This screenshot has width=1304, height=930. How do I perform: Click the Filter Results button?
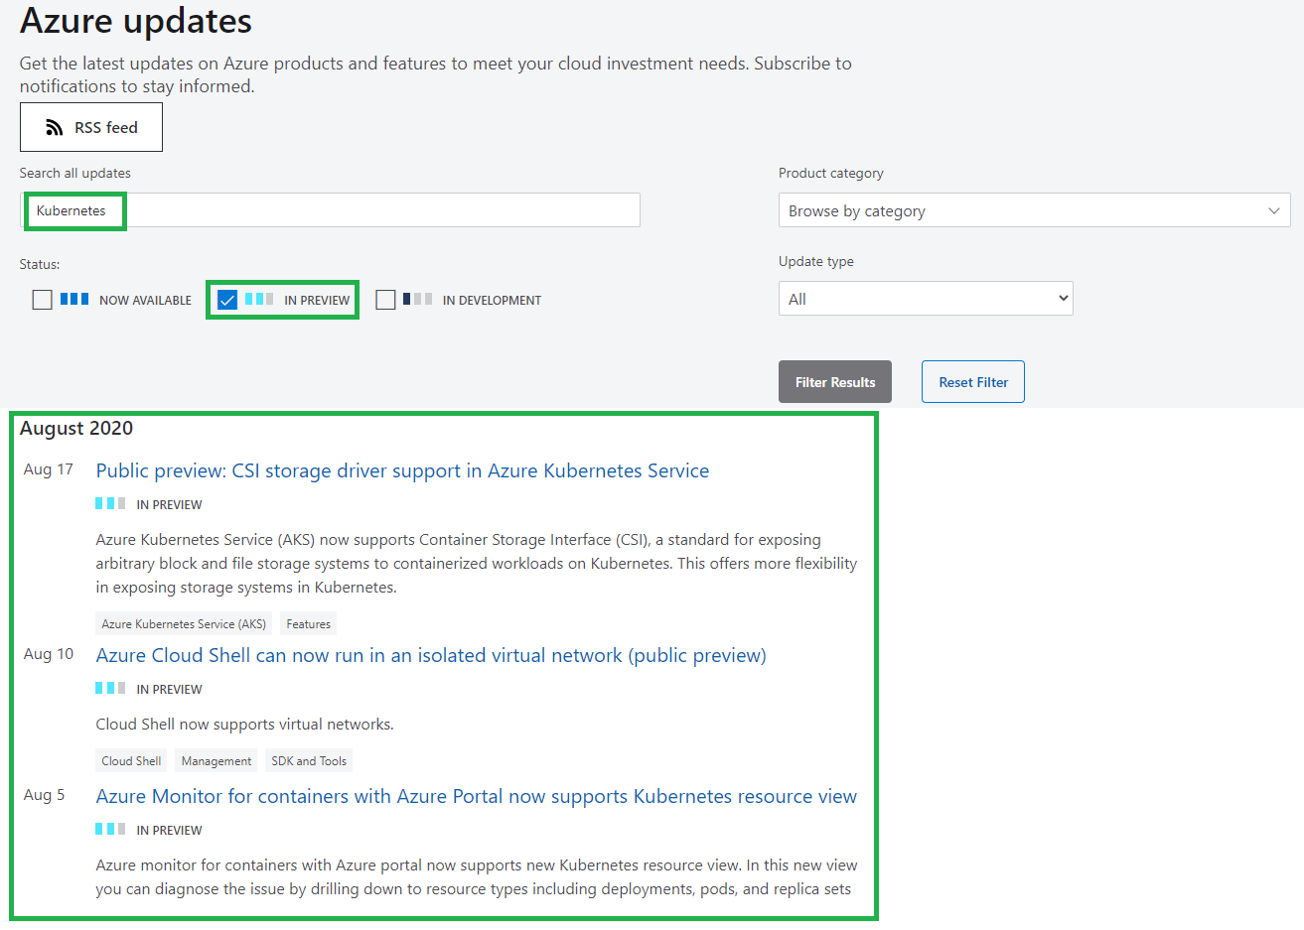tap(834, 381)
